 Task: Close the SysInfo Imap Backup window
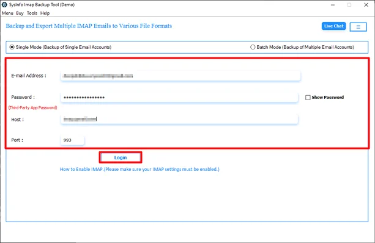pyautogui.click(x=366, y=5)
